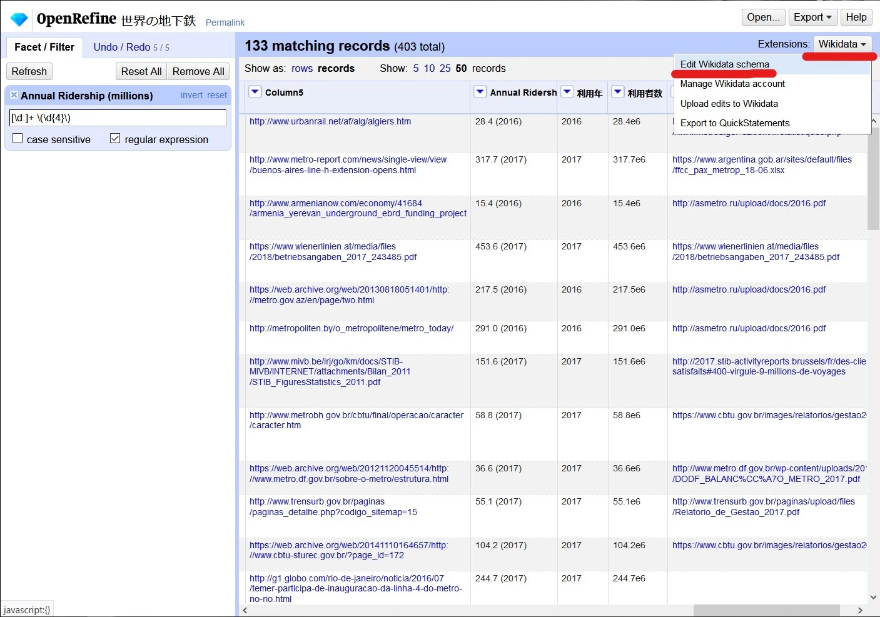This screenshot has height=617, width=880.
Task: Select the 15.4 (2016) ridership cell
Action: (498, 203)
